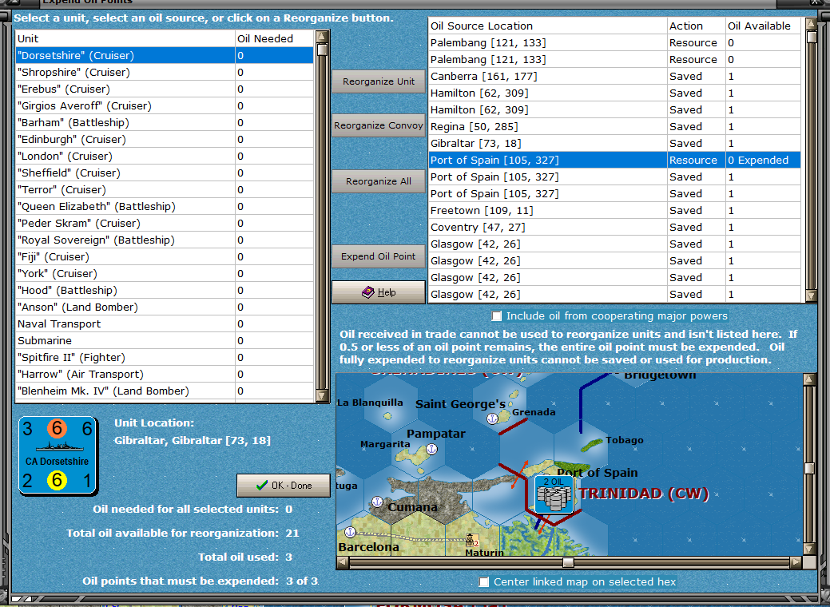This screenshot has width=830, height=607.
Task: Click map horizontal scrollbar right arrow
Action: click(x=796, y=562)
